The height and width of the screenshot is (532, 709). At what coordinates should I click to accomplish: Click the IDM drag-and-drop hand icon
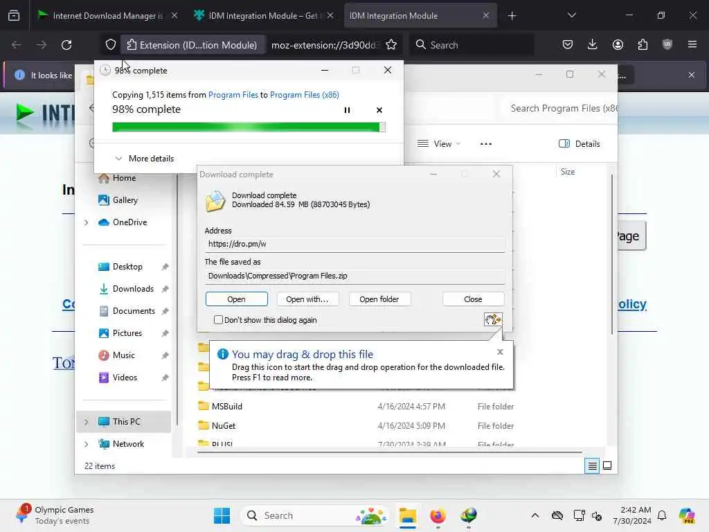tap(493, 319)
